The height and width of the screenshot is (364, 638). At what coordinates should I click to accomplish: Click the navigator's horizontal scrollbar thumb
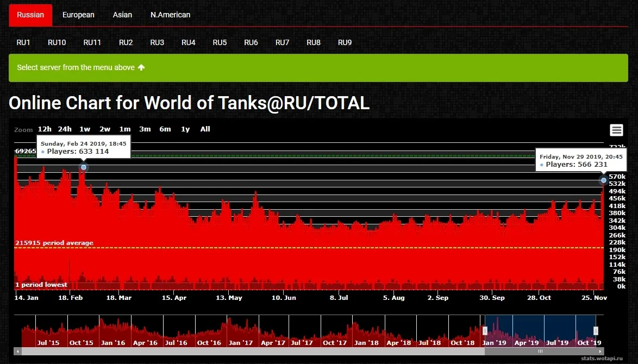pos(540,352)
